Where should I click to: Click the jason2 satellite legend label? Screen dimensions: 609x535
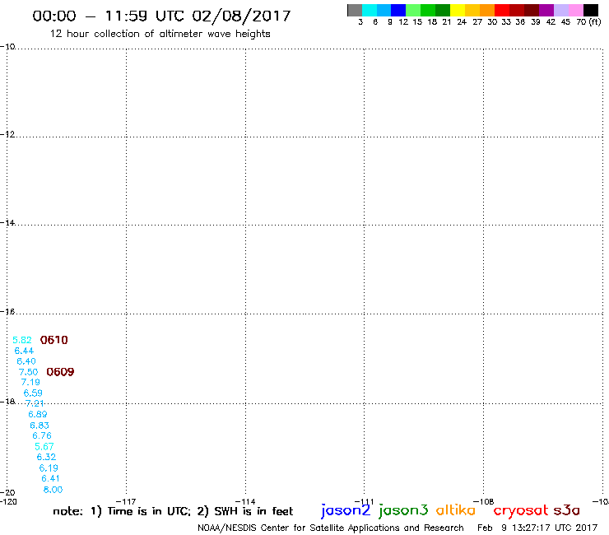pos(346,510)
